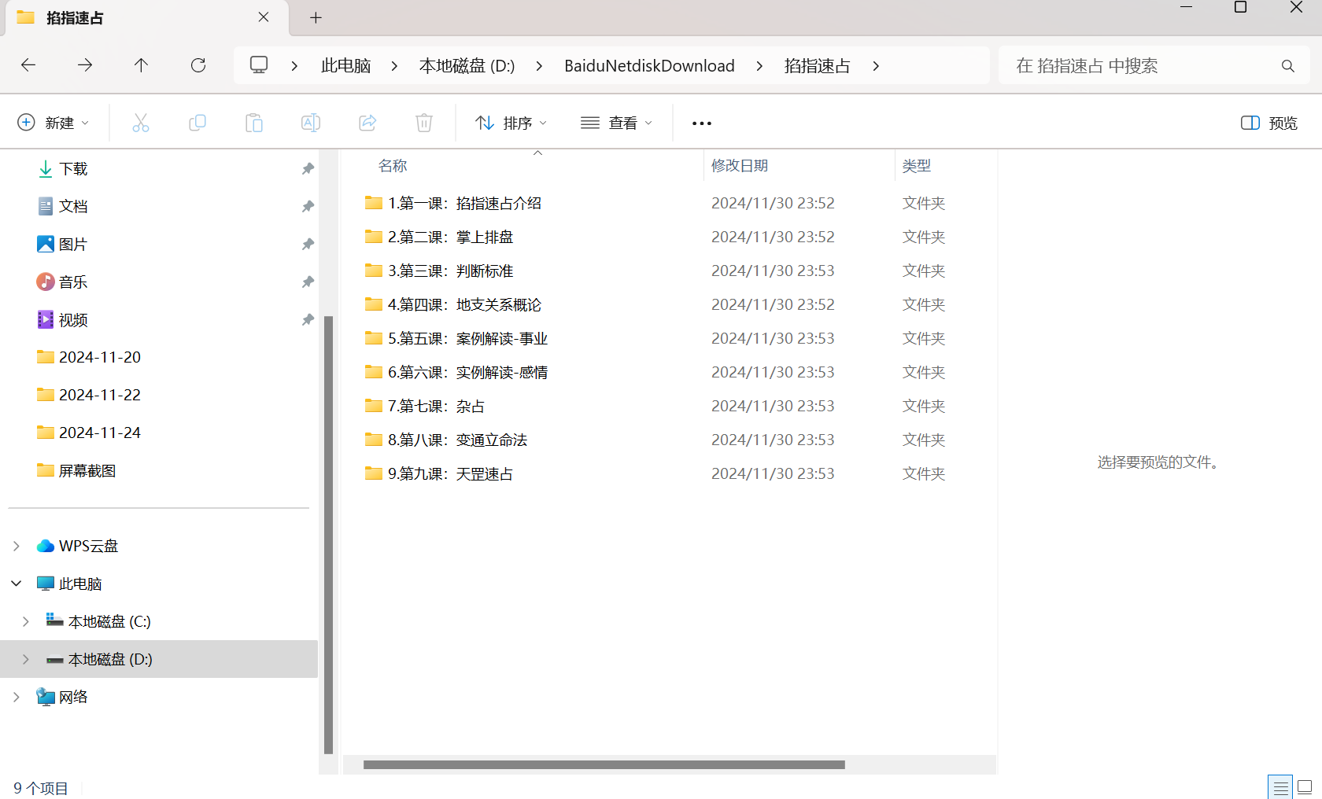Go forward with the right arrow

coord(85,65)
